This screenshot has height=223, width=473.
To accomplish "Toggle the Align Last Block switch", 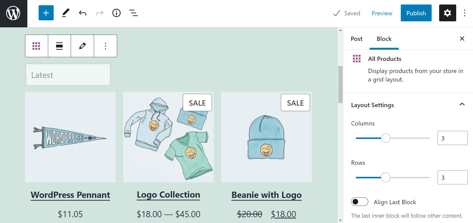I will (x=359, y=202).
